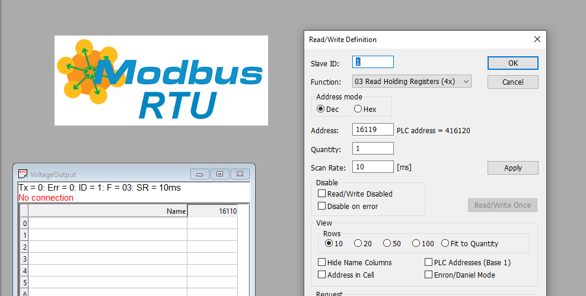Screen dimensions: 586x296
Task: Close the Read/Write Definition dialog
Action: 537,39
